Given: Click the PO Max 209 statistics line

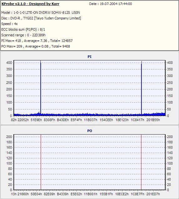Looking at the screenshot, I should 36,46.
